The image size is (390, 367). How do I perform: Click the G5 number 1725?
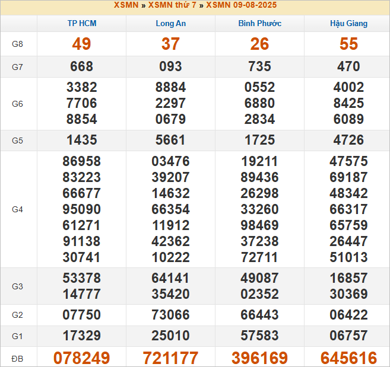point(259,141)
